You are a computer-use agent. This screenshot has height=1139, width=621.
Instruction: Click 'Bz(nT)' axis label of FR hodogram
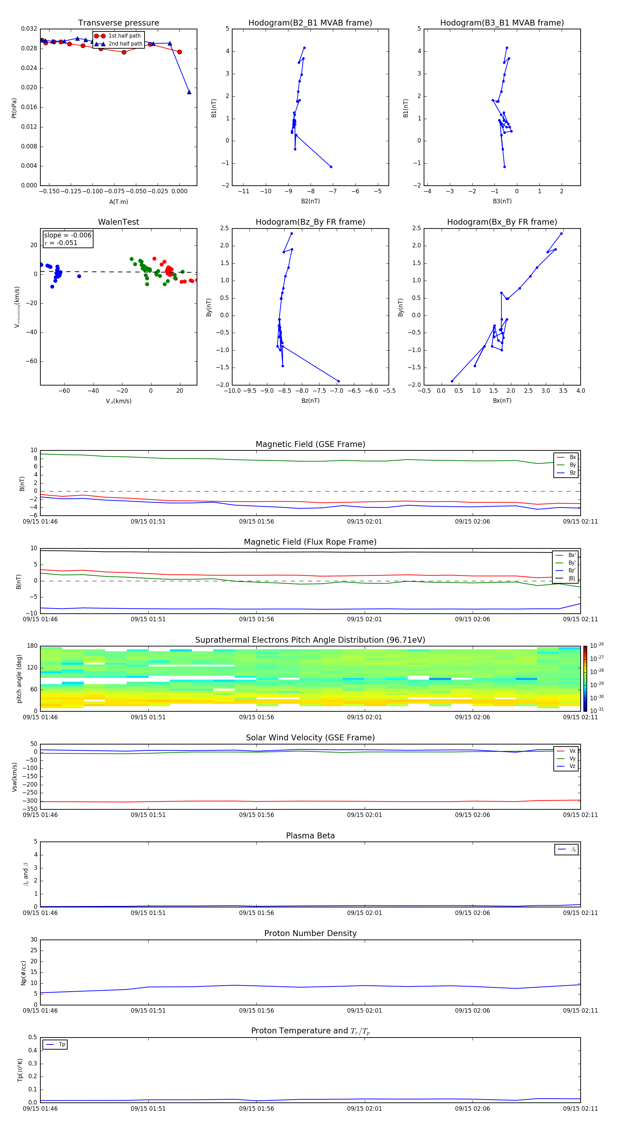[310, 401]
